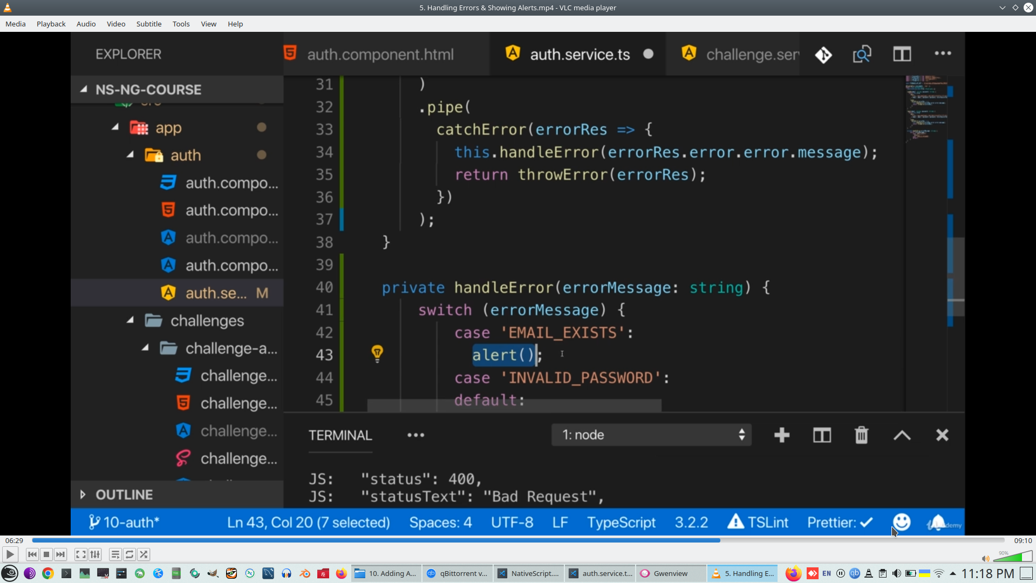Open the Media dropdown menu
Image resolution: width=1036 pixels, height=583 pixels.
pos(15,24)
